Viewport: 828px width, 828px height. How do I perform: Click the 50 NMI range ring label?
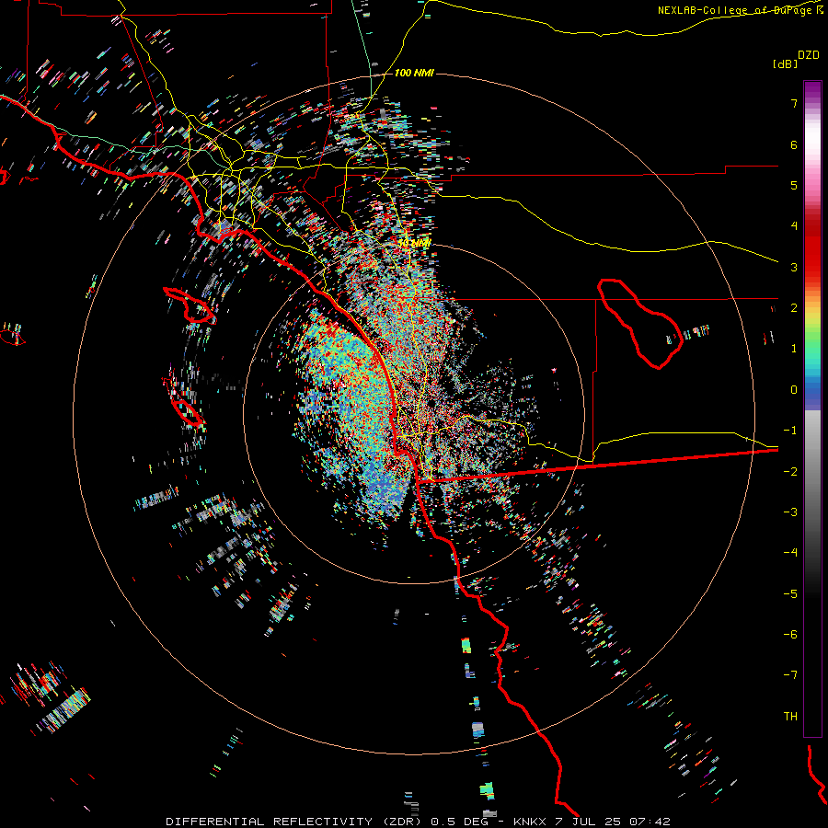pos(415,244)
